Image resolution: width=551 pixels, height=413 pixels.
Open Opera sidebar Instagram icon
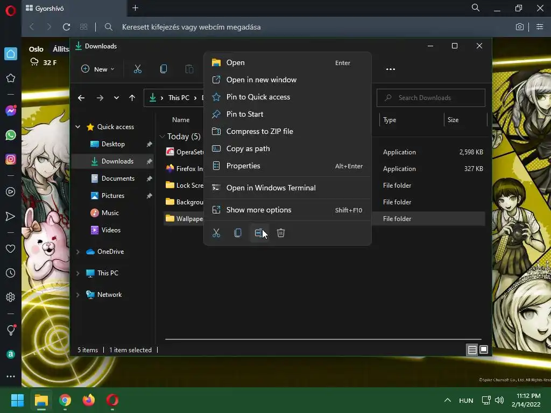11,159
